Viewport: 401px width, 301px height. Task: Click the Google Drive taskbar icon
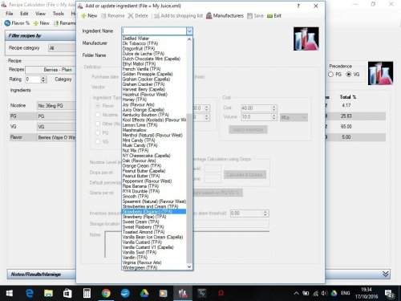(144, 293)
